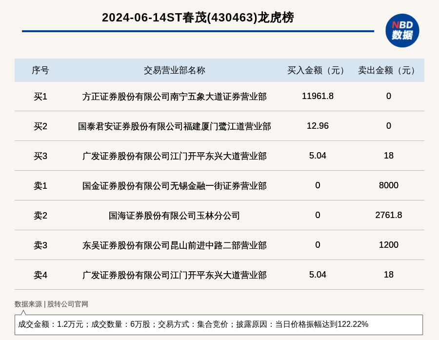Viewport: 439px width, 340px height.
Task: Click the 交易营业部名称 column header
Action: point(175,70)
